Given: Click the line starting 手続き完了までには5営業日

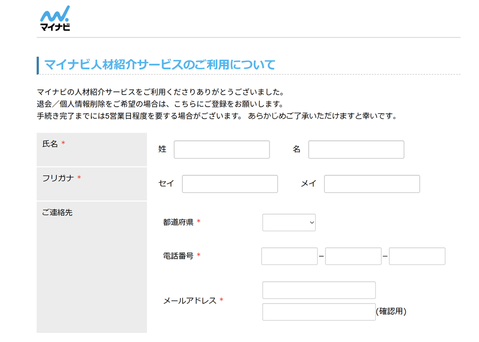Looking at the screenshot, I should [x=217, y=116].
